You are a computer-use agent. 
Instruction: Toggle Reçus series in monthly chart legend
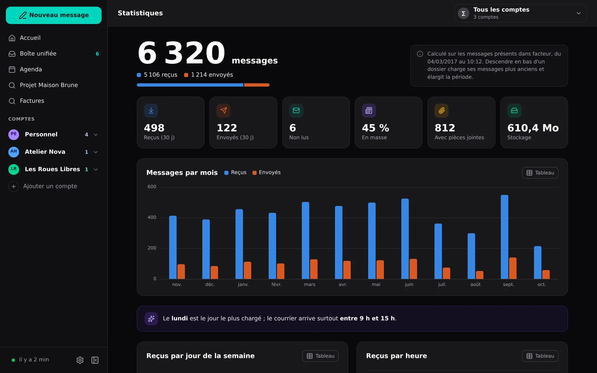click(x=235, y=172)
